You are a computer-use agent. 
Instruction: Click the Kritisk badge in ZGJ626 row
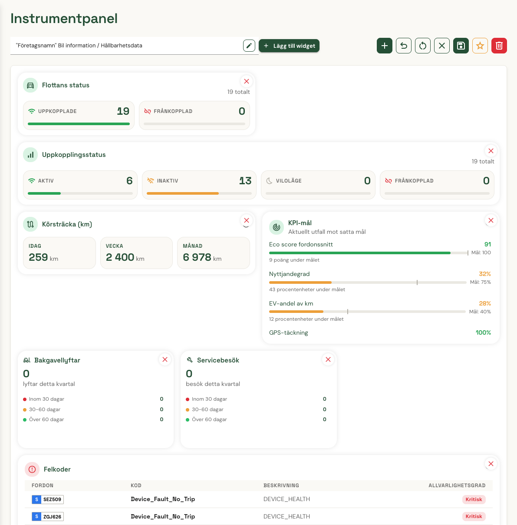pyautogui.click(x=474, y=516)
